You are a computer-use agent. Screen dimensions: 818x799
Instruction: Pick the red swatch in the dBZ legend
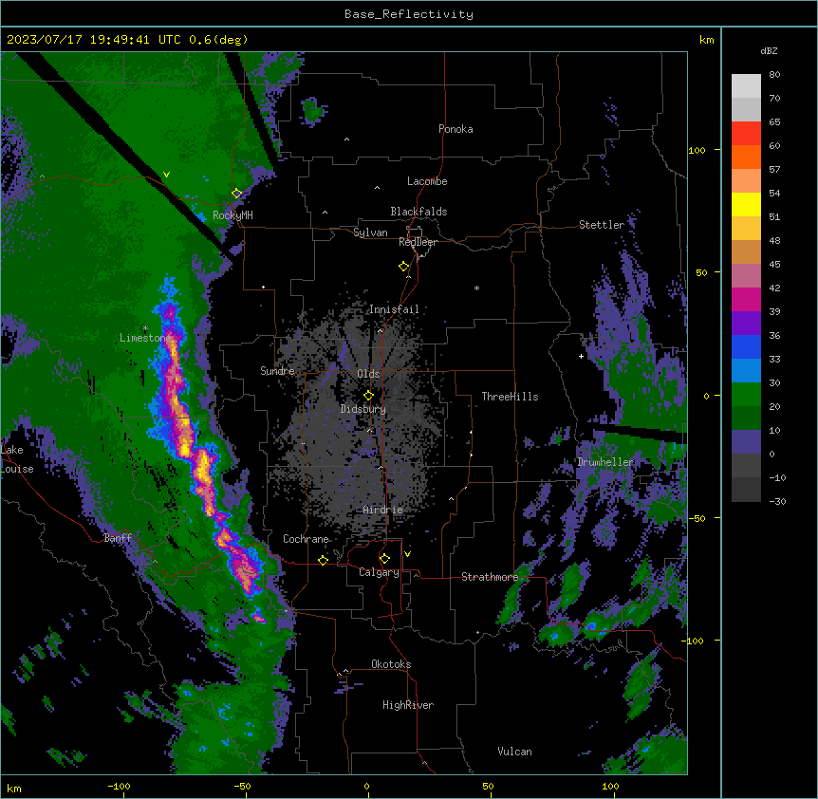pyautogui.click(x=746, y=133)
